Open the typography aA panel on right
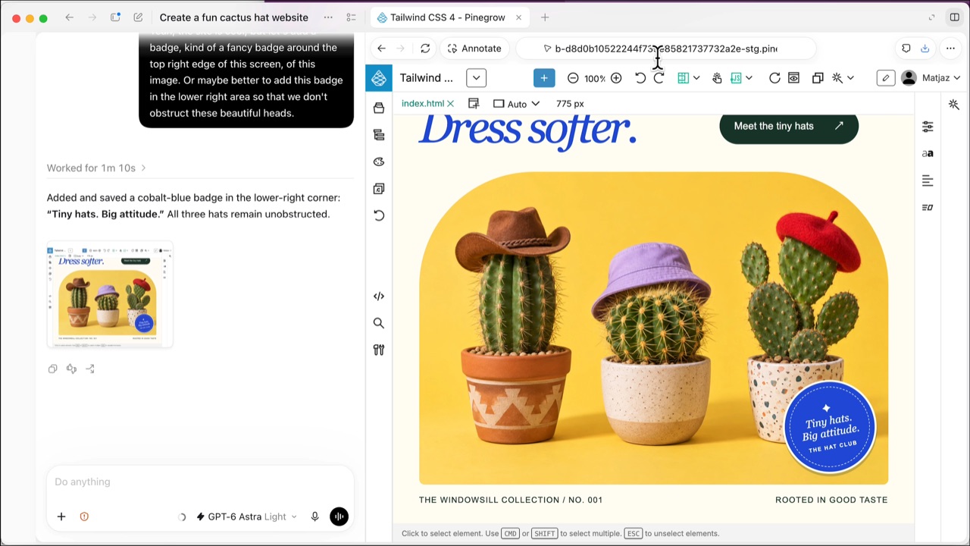 (x=928, y=153)
